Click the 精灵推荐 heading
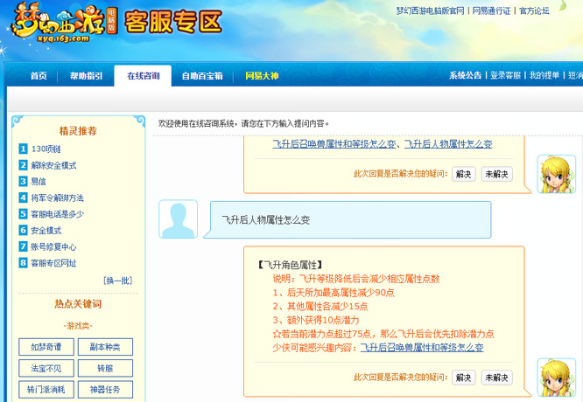 pos(78,131)
